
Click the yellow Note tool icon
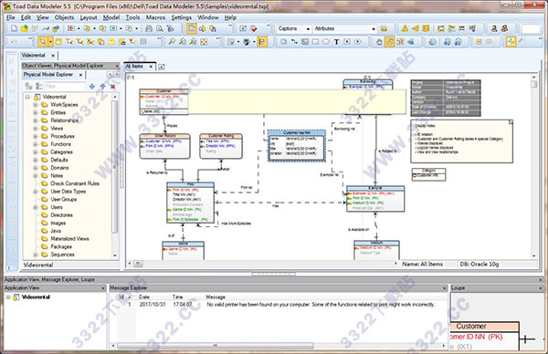click(x=111, y=42)
